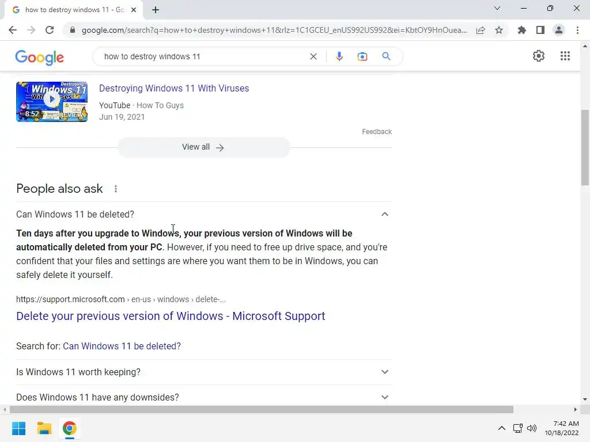Click the horizontal scrollbar thumb

tap(262, 409)
